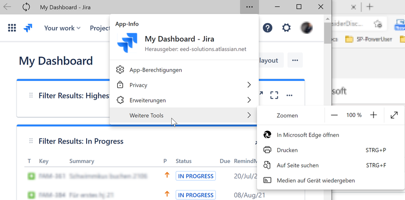Open Jira settings gear icon
The image size is (405, 200).
tap(286, 27)
